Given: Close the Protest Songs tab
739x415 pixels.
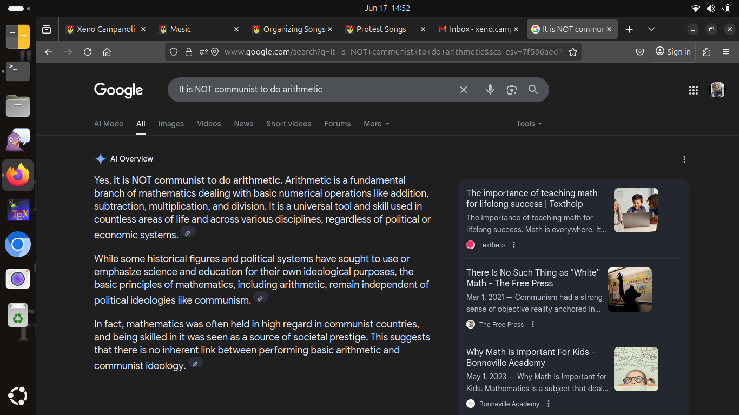Looking at the screenshot, I should click(x=423, y=29).
